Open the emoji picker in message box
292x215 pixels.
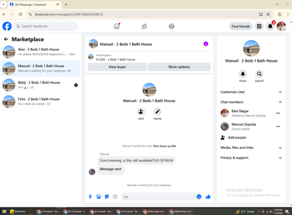pos(199,197)
